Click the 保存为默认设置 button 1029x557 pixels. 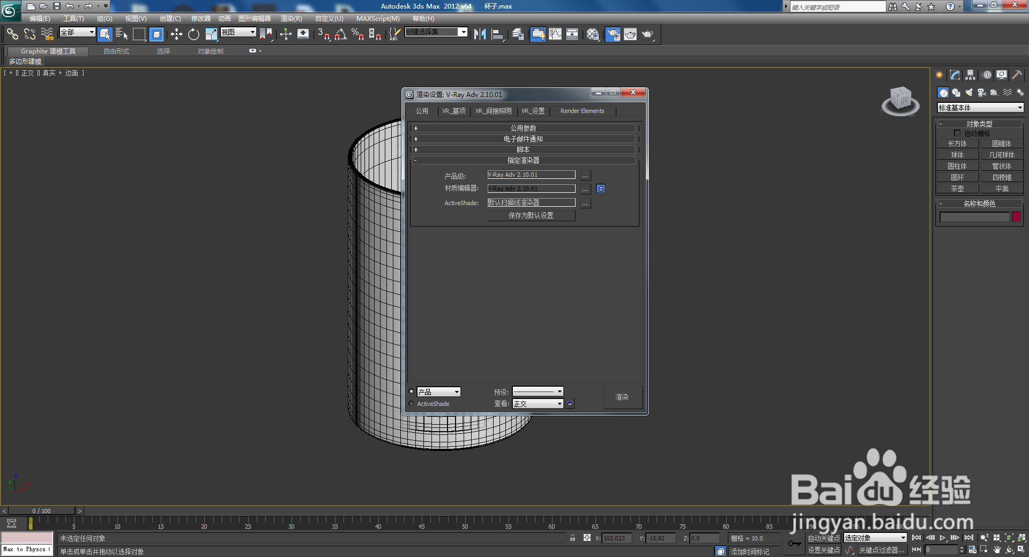point(531,215)
